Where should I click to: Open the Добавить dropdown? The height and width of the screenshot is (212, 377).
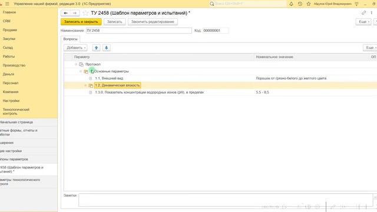click(75, 48)
